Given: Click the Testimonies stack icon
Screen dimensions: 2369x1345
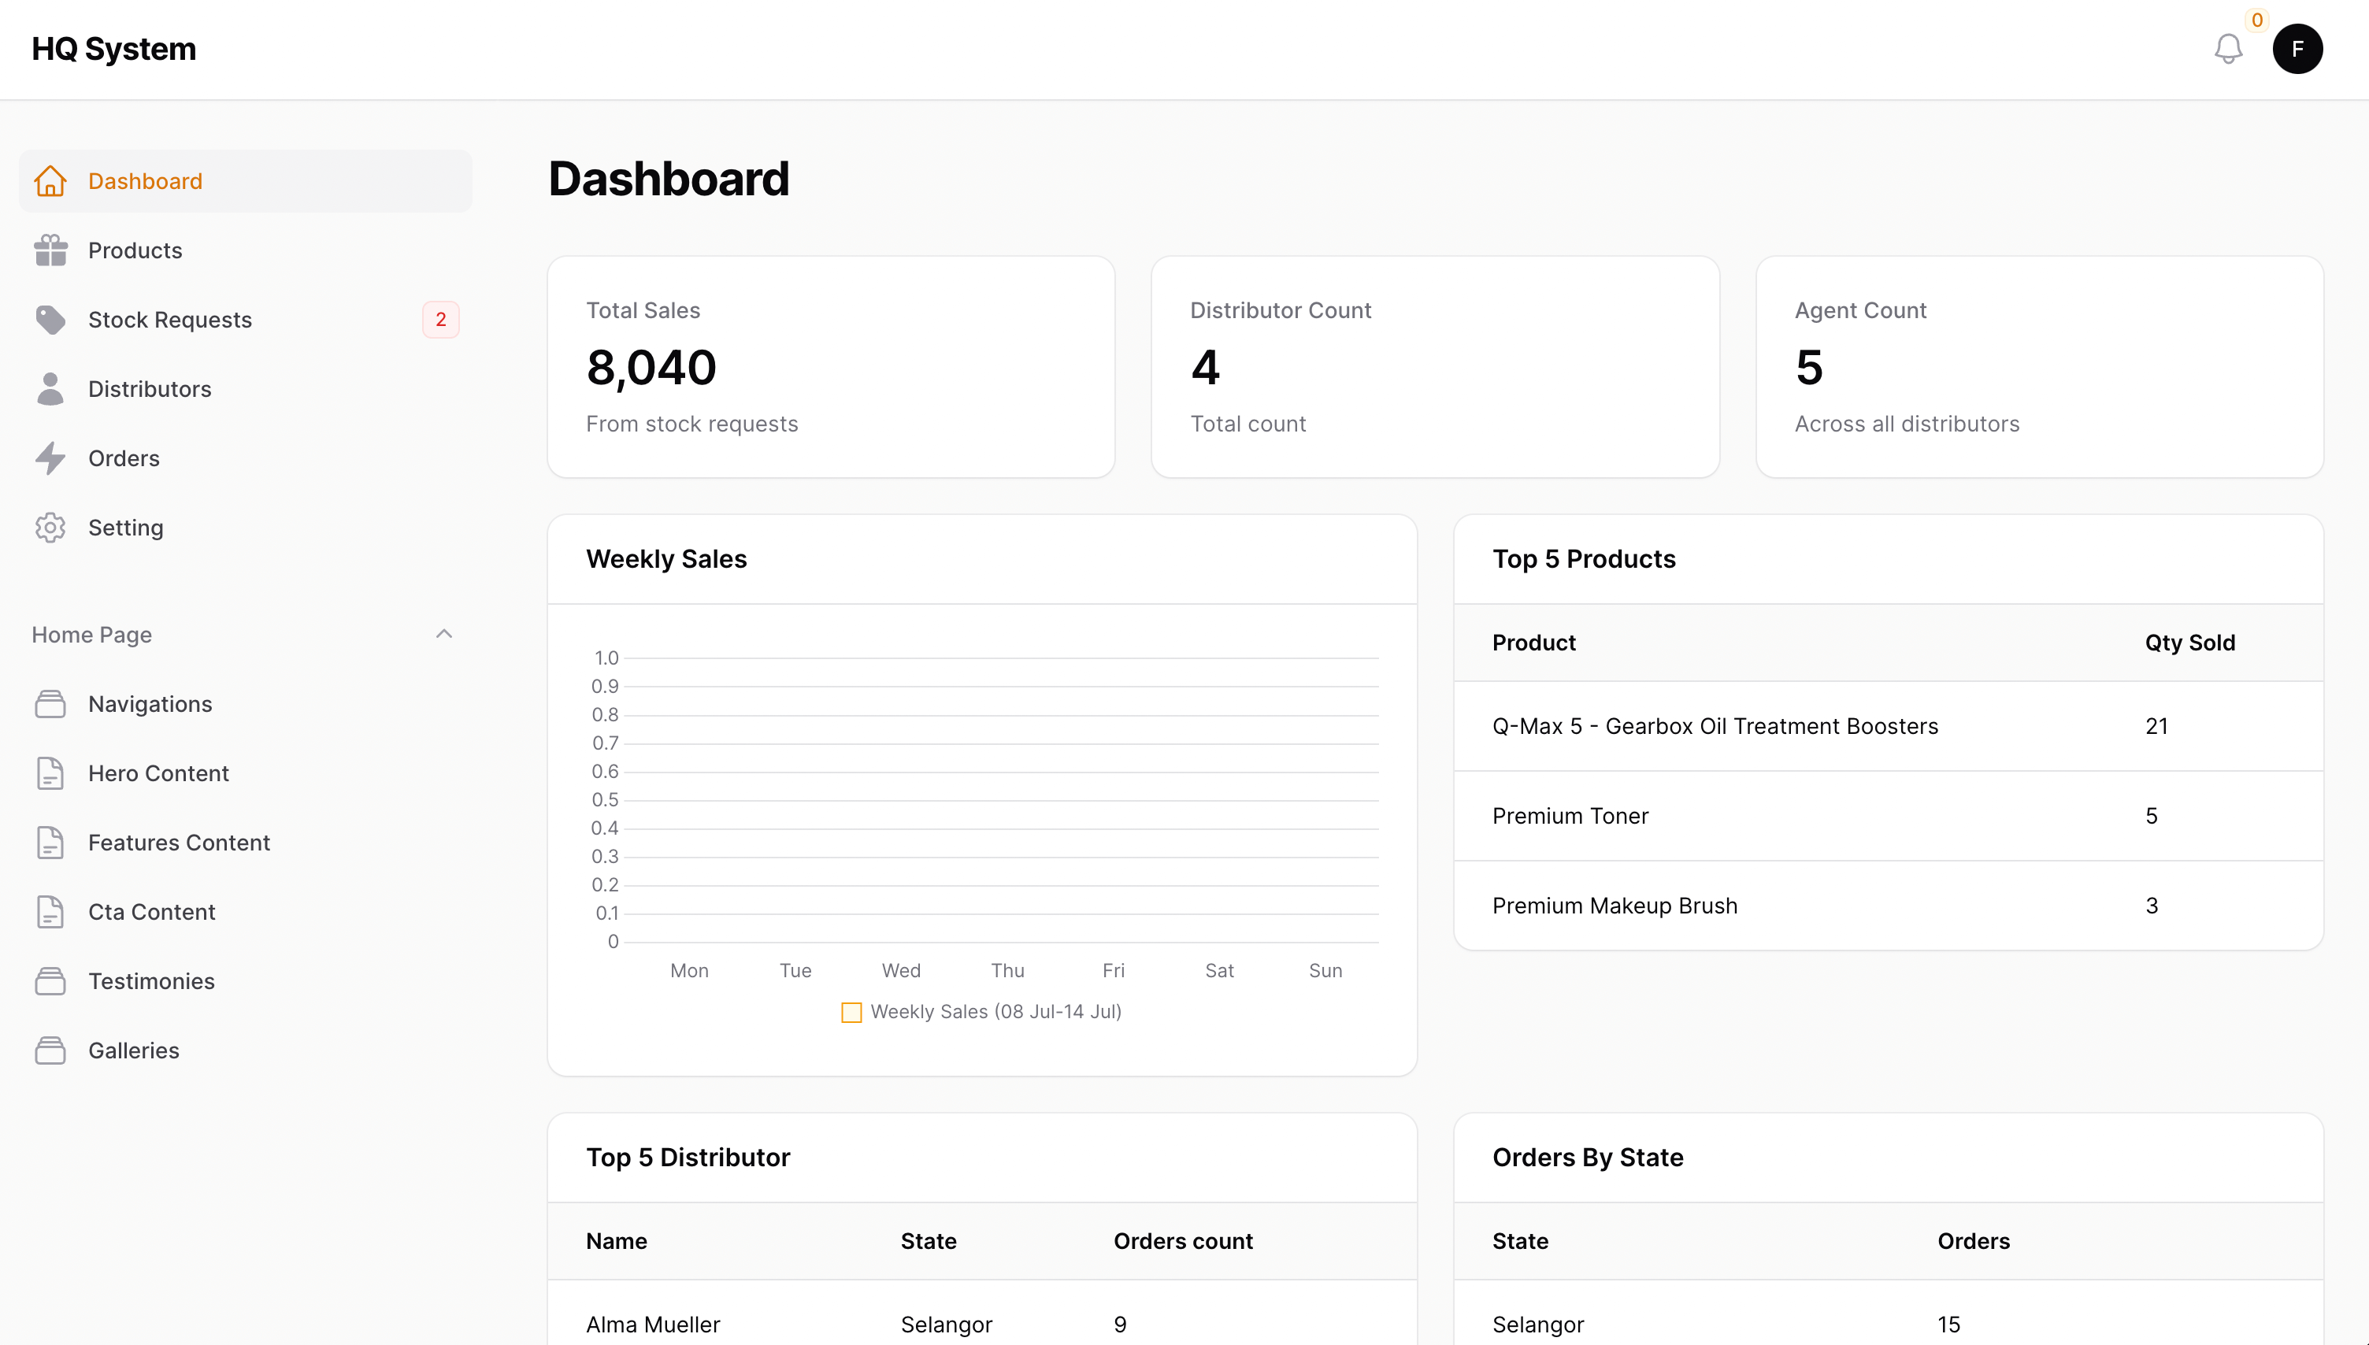Looking at the screenshot, I should tap(50, 981).
